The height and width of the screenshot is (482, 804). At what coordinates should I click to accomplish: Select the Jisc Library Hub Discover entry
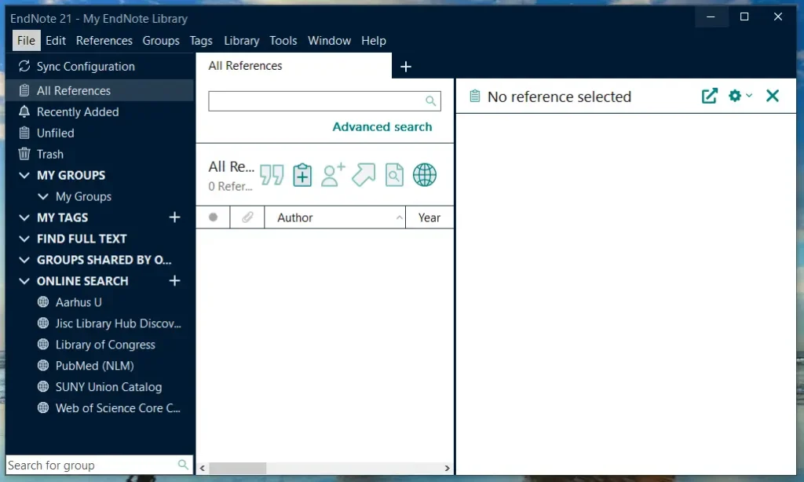[119, 323]
